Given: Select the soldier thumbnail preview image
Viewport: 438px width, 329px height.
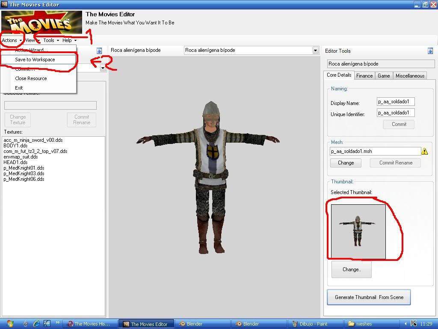Looking at the screenshot, I should [x=358, y=231].
